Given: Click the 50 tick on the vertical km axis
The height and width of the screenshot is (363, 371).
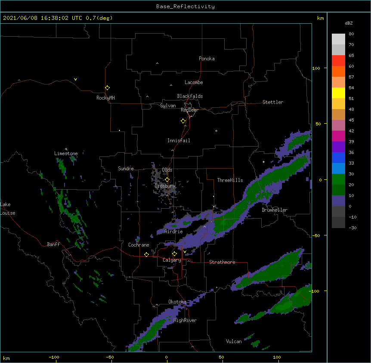Looking at the screenshot, I should (x=318, y=124).
